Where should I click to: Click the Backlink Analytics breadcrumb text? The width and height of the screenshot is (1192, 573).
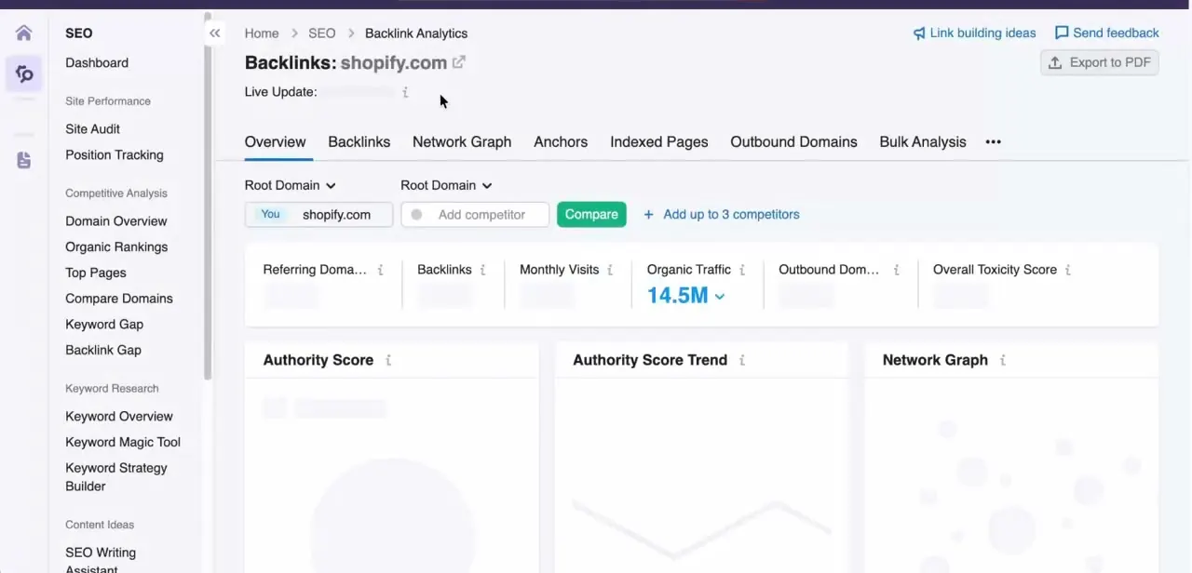[416, 33]
